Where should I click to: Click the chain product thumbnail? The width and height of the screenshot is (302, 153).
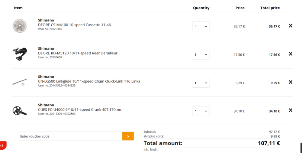pos(20,82)
